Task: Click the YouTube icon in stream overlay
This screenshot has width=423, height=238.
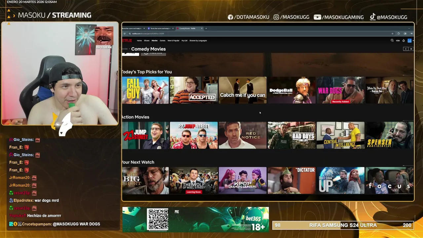Action: point(317,17)
